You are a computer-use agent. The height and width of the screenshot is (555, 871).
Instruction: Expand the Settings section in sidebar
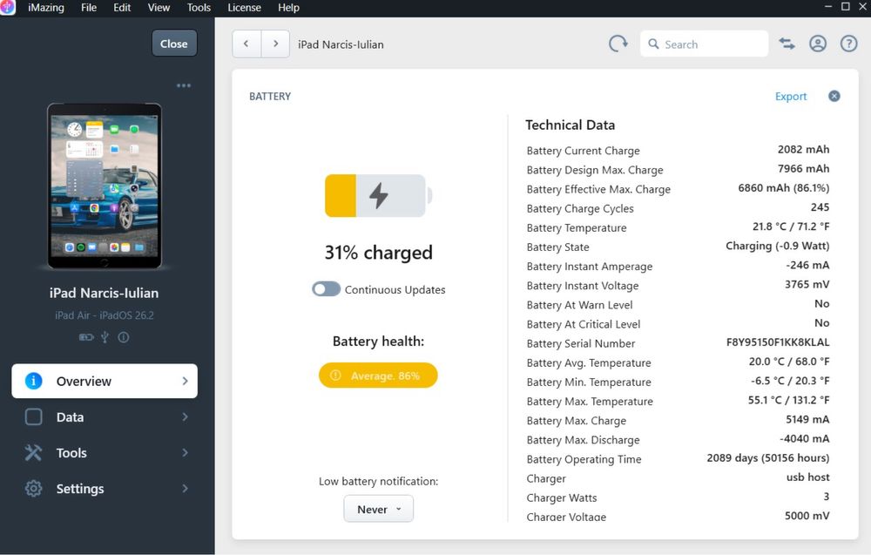105,489
